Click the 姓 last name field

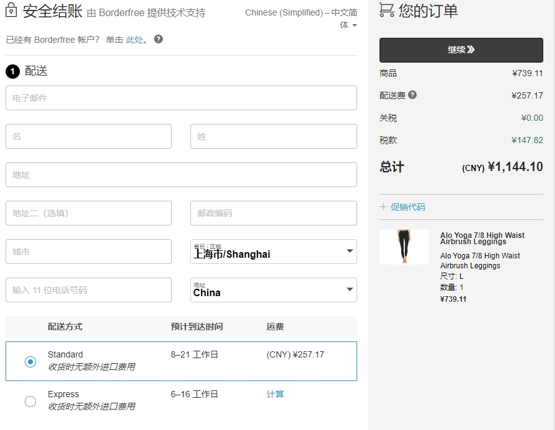click(x=273, y=136)
